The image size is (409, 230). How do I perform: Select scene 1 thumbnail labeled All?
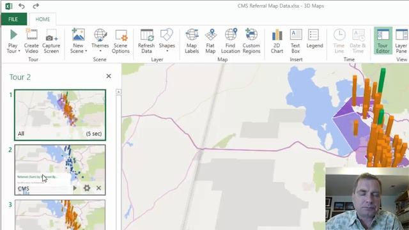(60, 115)
